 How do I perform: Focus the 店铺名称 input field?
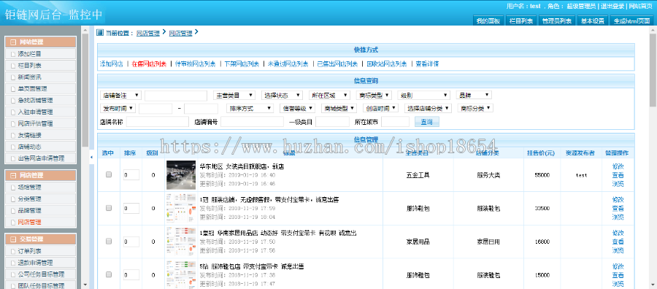click(x=158, y=122)
